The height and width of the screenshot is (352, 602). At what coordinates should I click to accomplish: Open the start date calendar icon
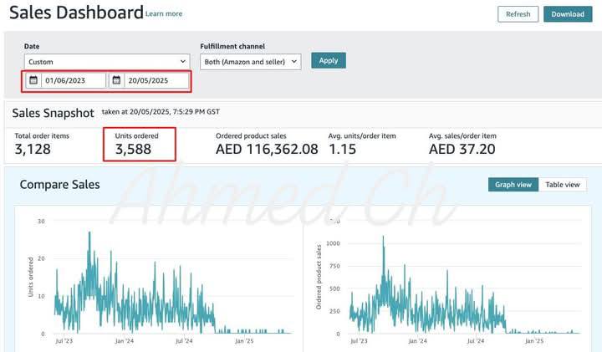(x=33, y=81)
